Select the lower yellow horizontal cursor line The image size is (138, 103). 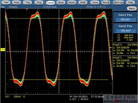[59, 80]
